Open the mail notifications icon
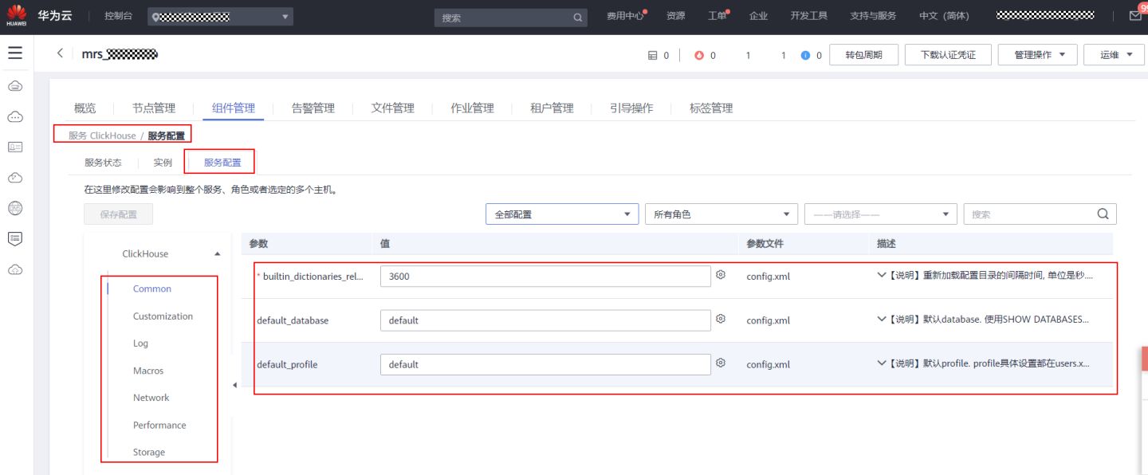Image resolution: width=1148 pixels, height=475 pixels. (1136, 16)
